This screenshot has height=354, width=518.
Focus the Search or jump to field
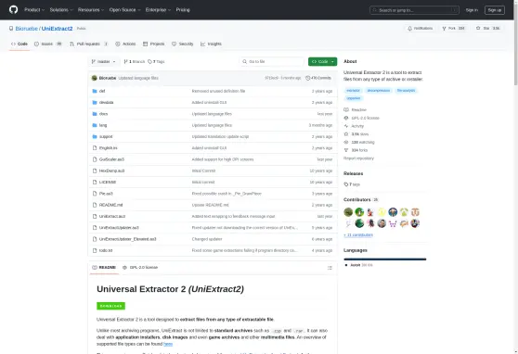(x=414, y=10)
